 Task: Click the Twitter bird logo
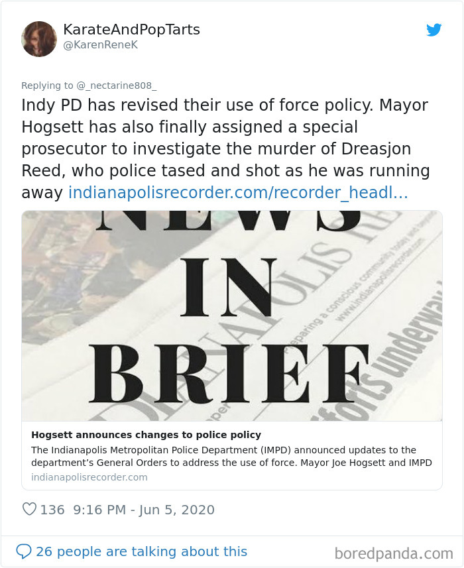tap(434, 30)
